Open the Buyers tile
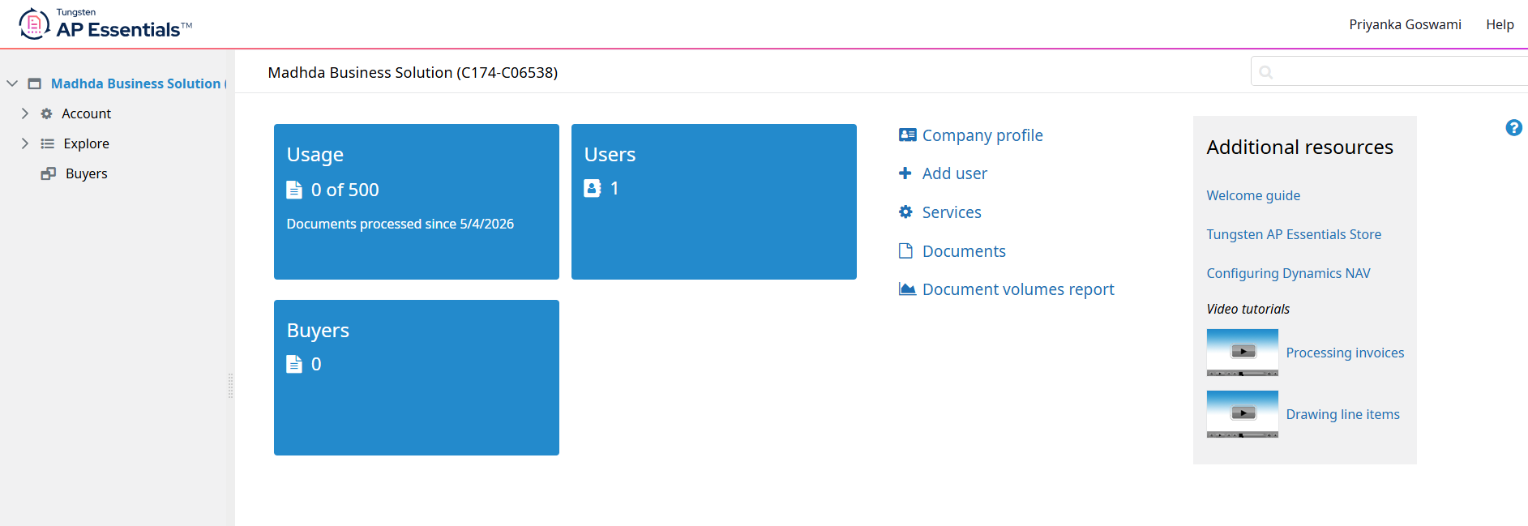 pos(417,378)
